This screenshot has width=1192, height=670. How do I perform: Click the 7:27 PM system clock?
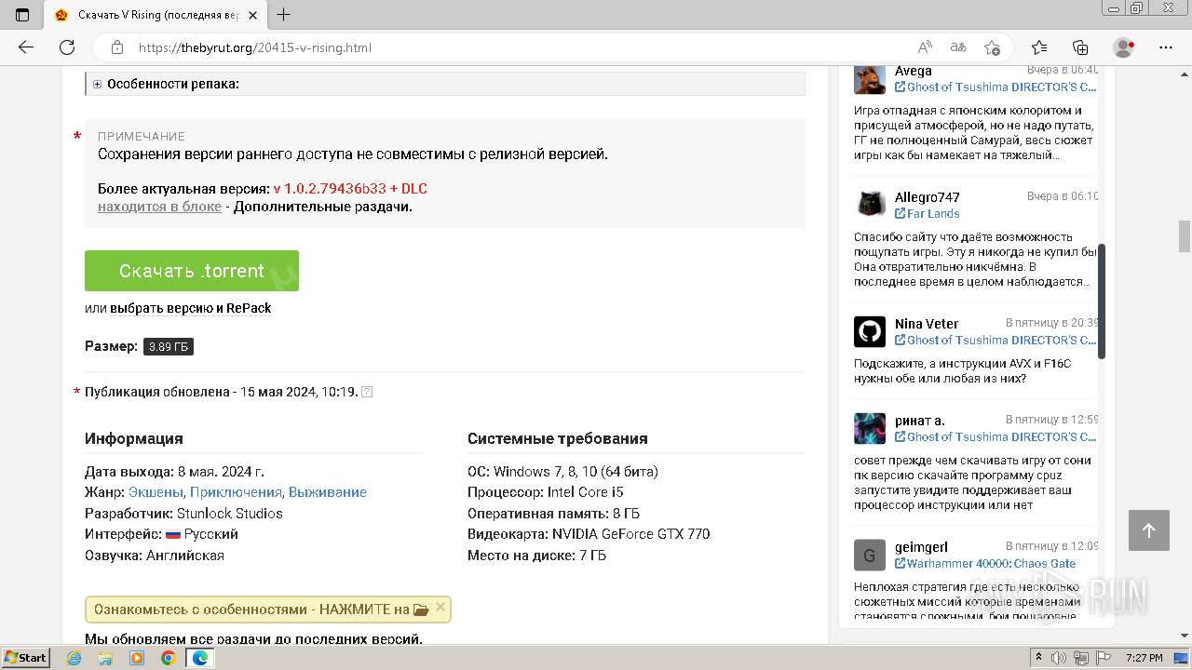tap(1145, 658)
